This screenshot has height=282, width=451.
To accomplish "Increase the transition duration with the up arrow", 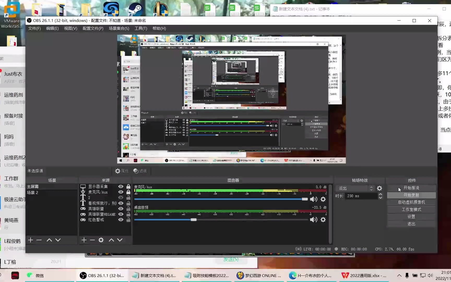I will coord(381,194).
